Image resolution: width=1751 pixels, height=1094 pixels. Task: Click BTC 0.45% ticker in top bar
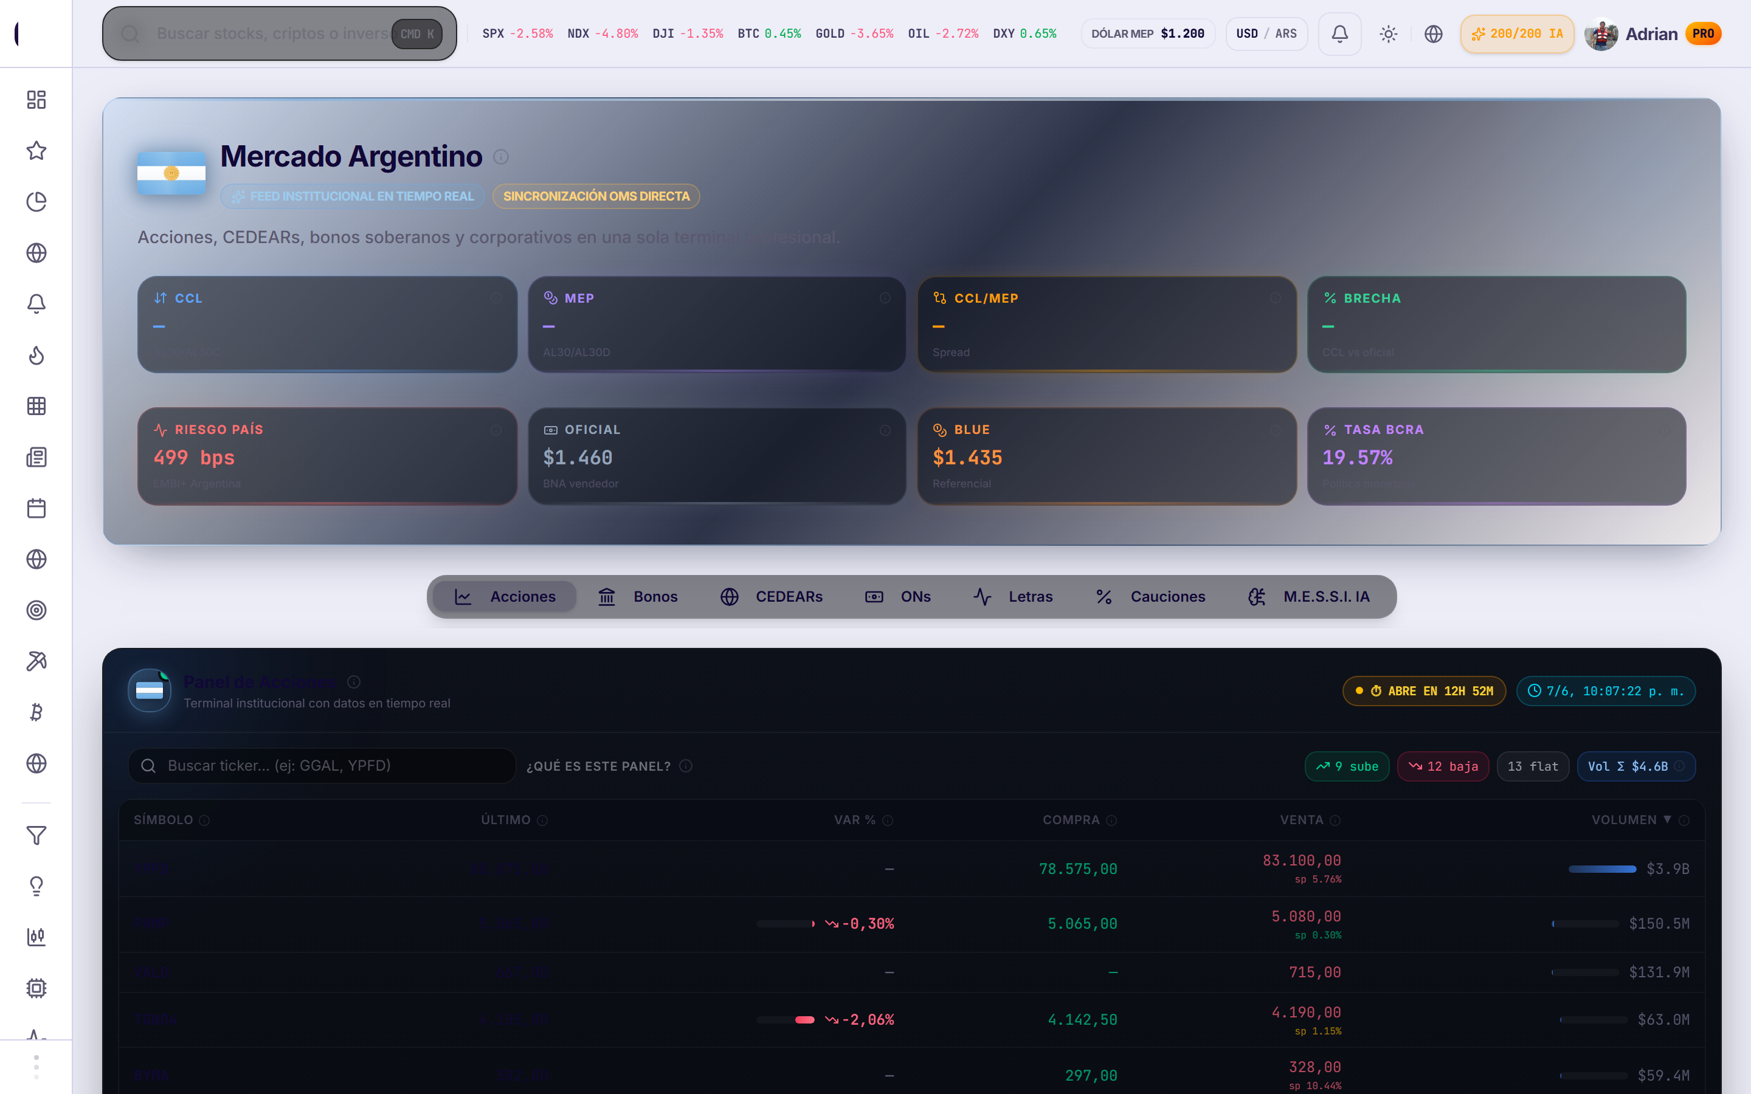pos(769,34)
